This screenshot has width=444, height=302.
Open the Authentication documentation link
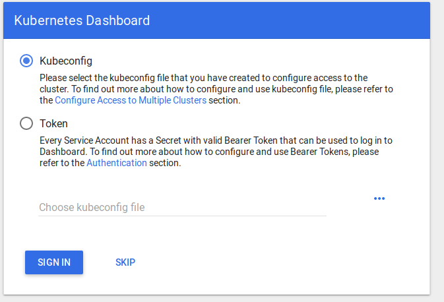click(117, 163)
